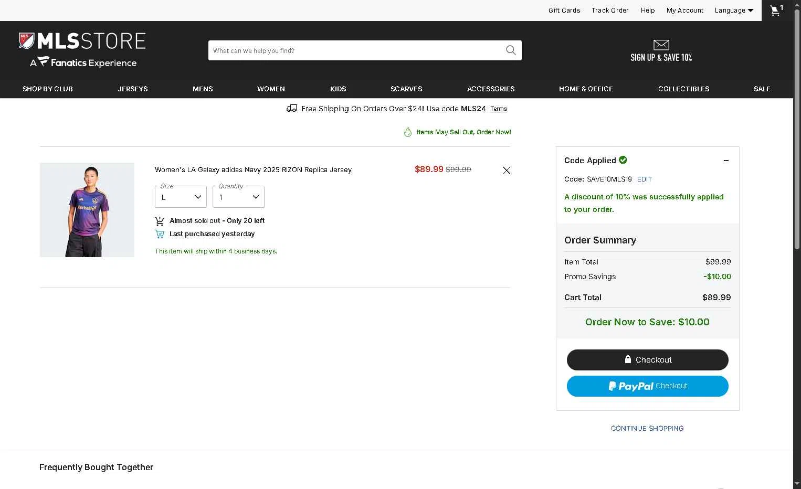Expand the Language menu
Image resolution: width=801 pixels, height=489 pixels.
pos(734,10)
